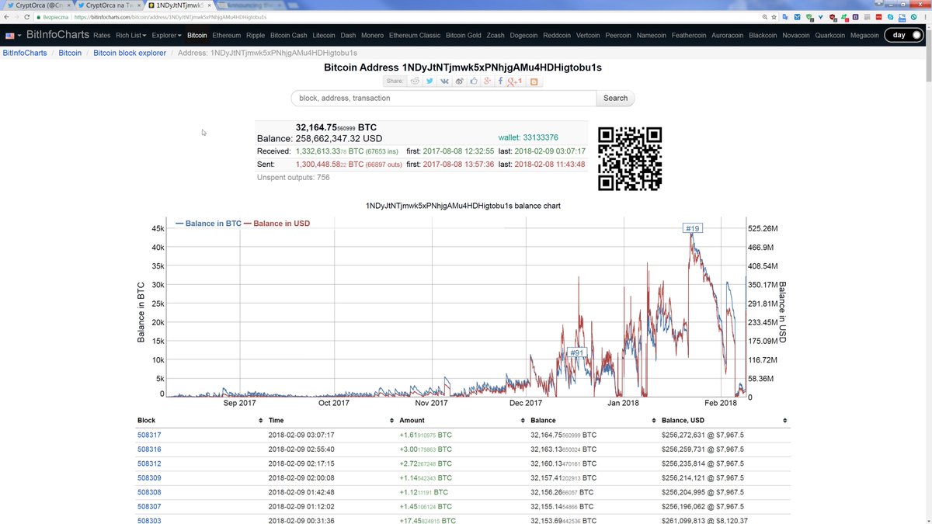Click the Search button

(615, 99)
